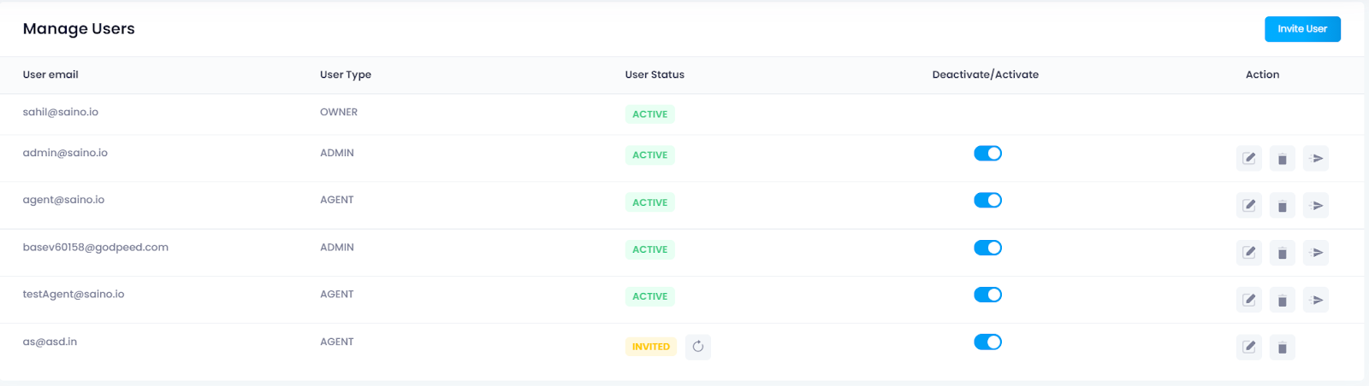Edit the basev60158@godpeed.com user
The image size is (1369, 386).
point(1249,253)
